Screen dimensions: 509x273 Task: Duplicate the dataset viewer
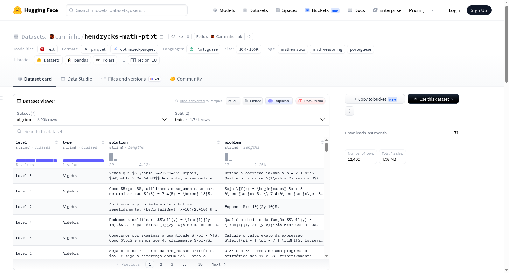pos(279,101)
